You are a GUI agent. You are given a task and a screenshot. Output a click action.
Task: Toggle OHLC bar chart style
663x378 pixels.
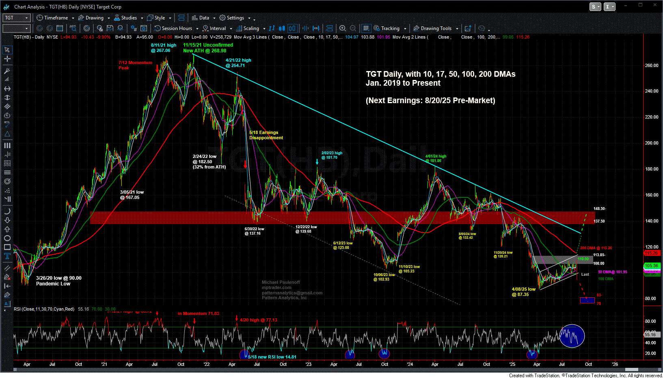(x=272, y=28)
